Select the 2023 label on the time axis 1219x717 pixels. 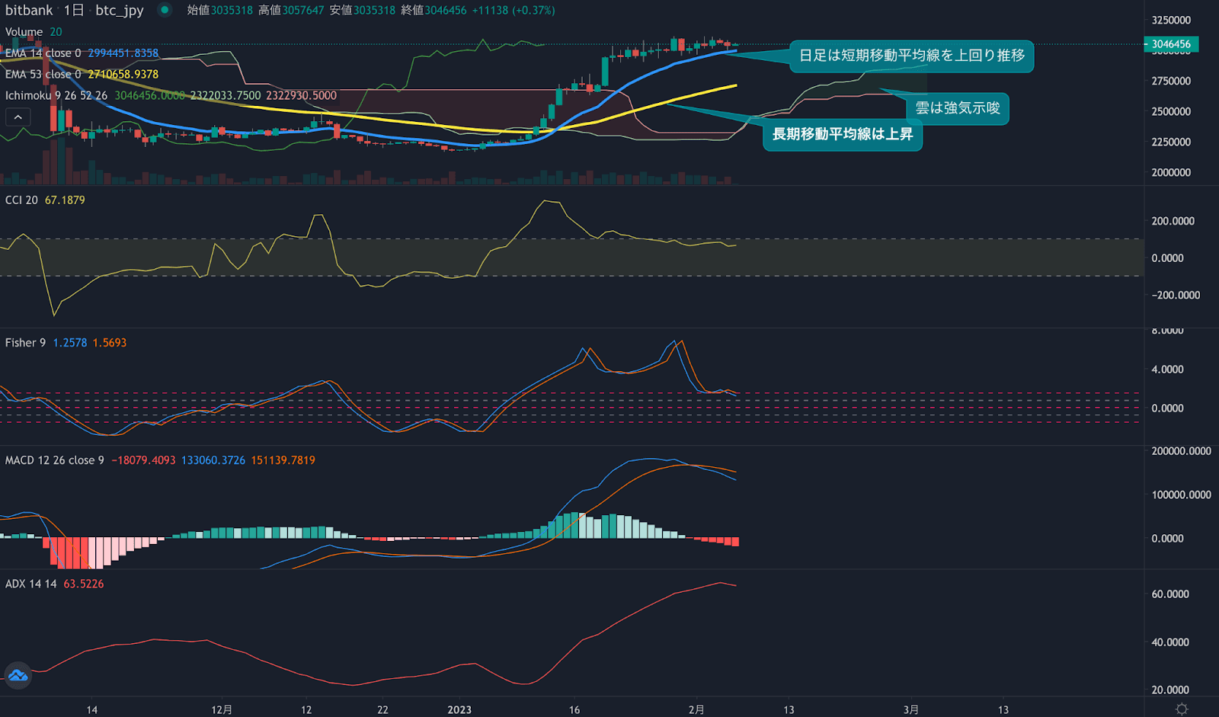click(459, 709)
